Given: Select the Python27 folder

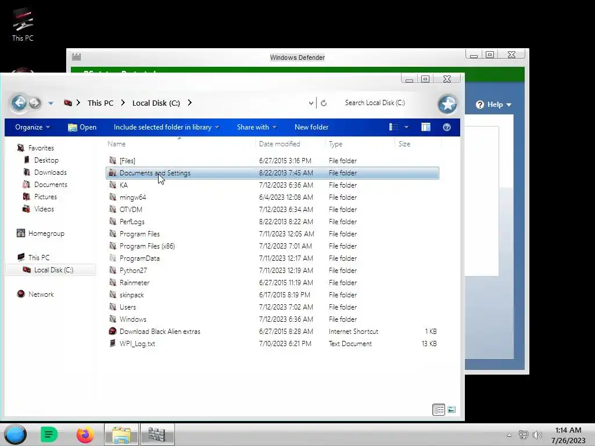Looking at the screenshot, I should (133, 271).
